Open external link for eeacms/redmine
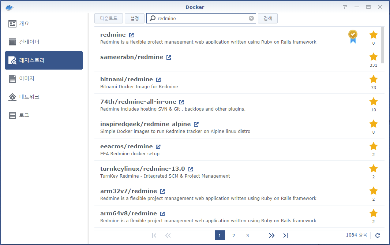The image size is (390, 245). pos(158,146)
